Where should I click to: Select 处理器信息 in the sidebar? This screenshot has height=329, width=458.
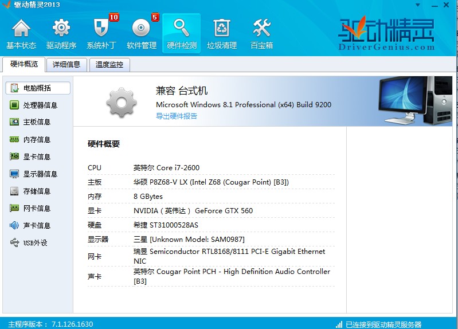pos(40,105)
